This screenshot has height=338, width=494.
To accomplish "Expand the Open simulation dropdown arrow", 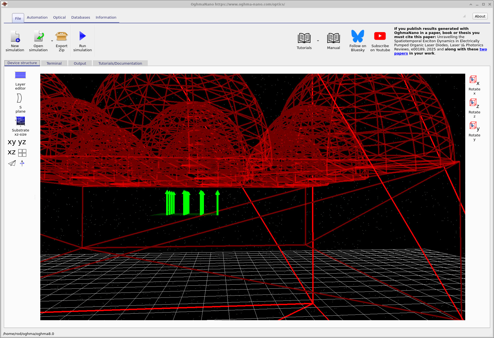I will (52, 41).
